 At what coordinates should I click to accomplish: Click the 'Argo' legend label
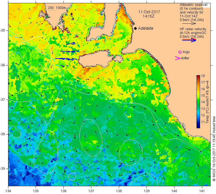click(x=186, y=52)
